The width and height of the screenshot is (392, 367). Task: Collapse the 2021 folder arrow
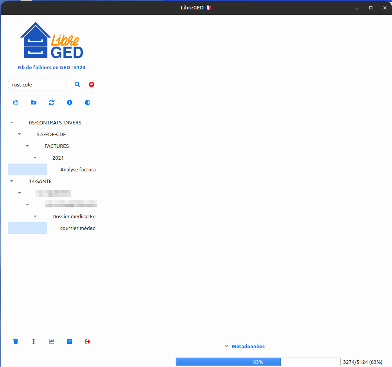tap(35, 158)
